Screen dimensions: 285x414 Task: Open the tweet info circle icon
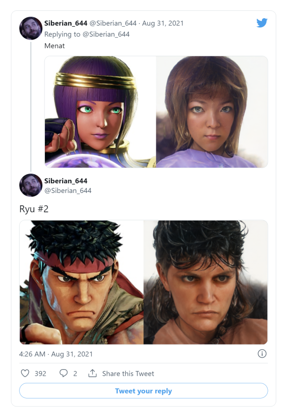(x=262, y=354)
